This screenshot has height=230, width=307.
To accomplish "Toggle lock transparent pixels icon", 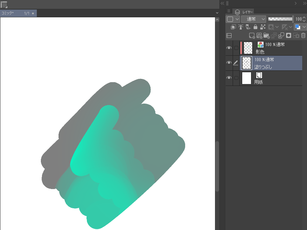I will pos(263,27).
